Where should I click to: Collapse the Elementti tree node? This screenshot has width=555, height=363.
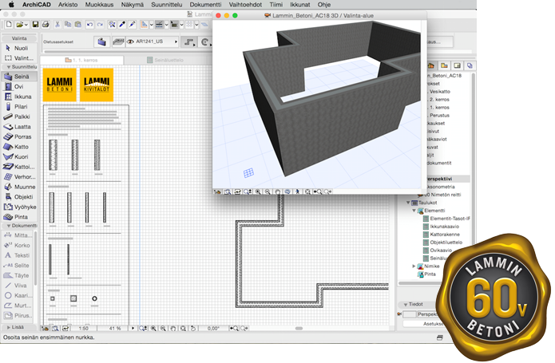coord(414,211)
